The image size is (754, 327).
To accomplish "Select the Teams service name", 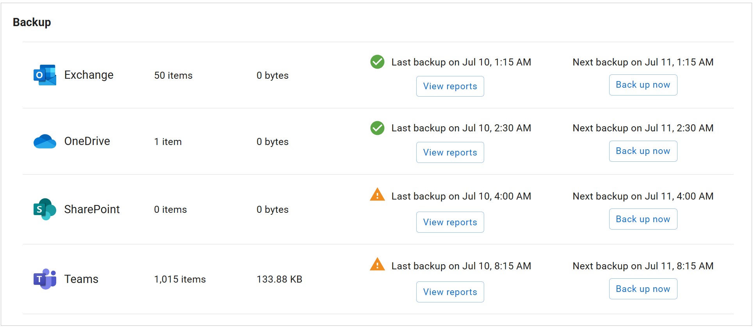I will (x=81, y=279).
